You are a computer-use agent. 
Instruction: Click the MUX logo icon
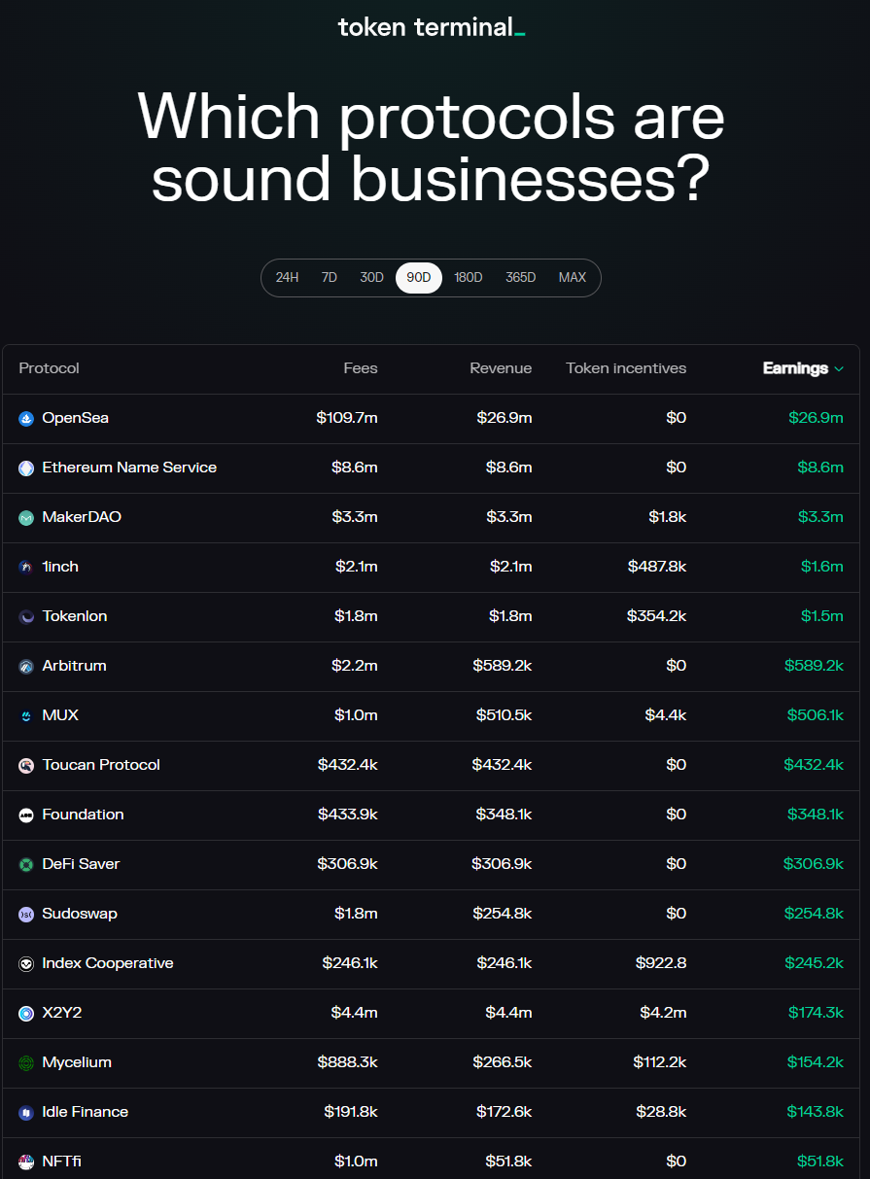pyautogui.click(x=26, y=716)
